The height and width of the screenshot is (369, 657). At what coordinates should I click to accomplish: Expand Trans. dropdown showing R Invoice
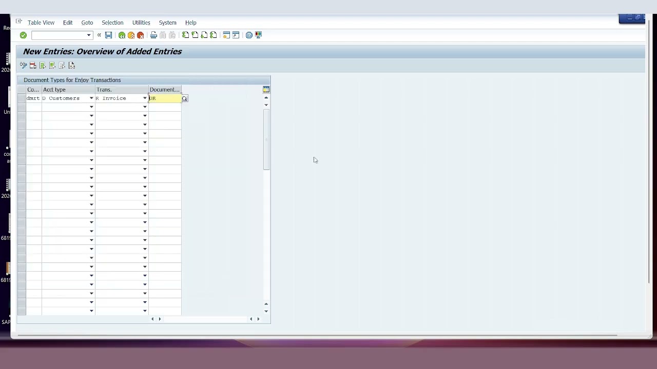click(145, 98)
